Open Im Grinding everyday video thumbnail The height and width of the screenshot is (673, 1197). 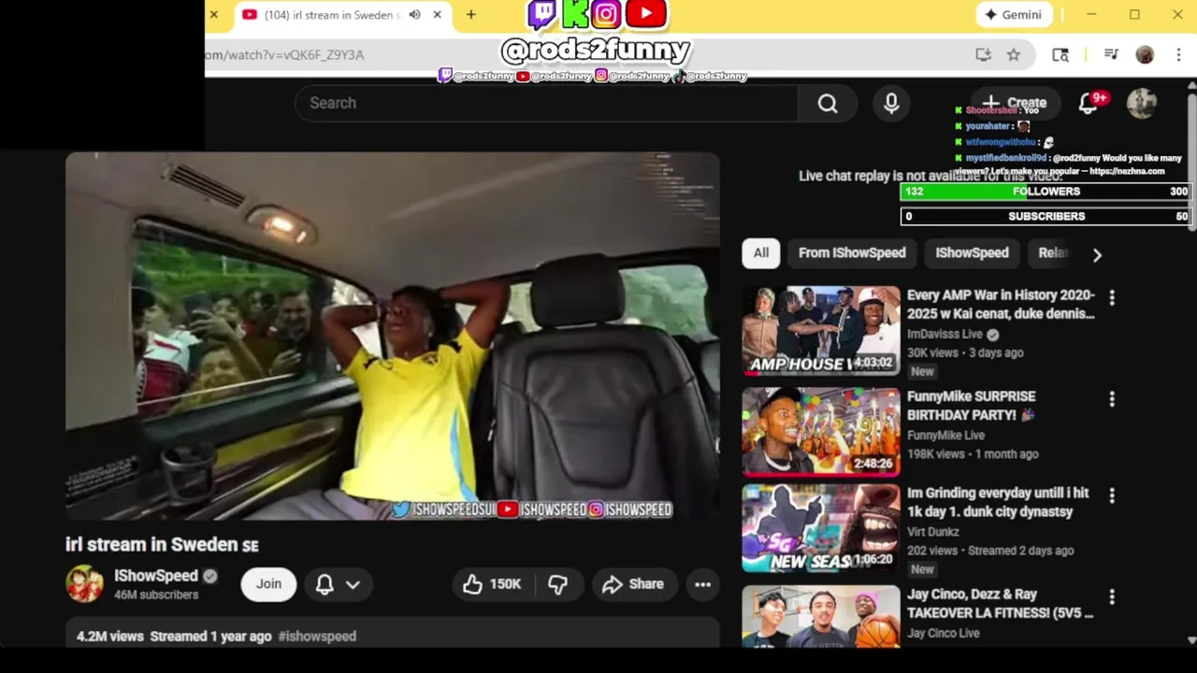(821, 527)
